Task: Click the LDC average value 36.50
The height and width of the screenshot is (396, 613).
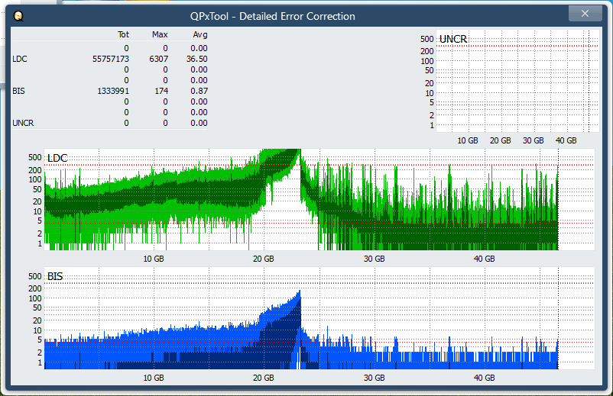Action: (197, 59)
